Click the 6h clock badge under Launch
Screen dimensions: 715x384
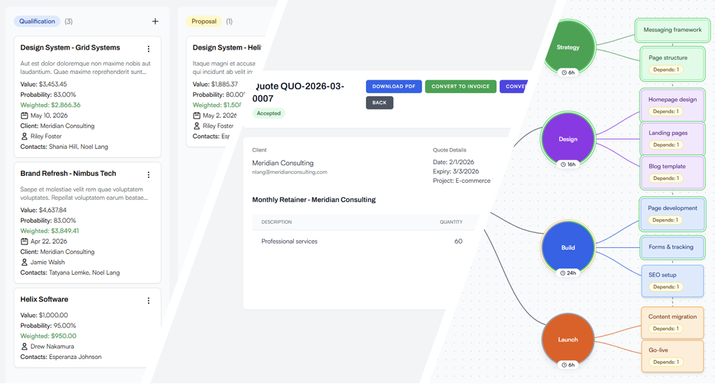[568, 365]
